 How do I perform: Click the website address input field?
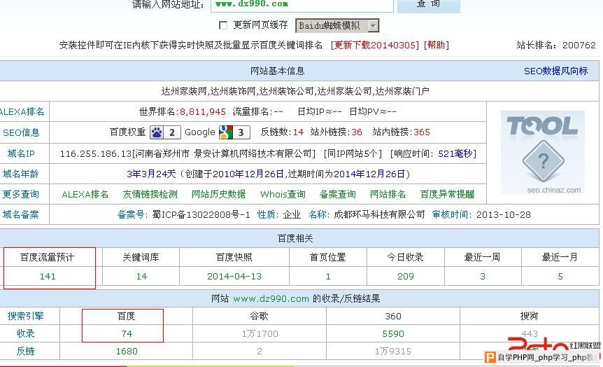click(x=302, y=5)
